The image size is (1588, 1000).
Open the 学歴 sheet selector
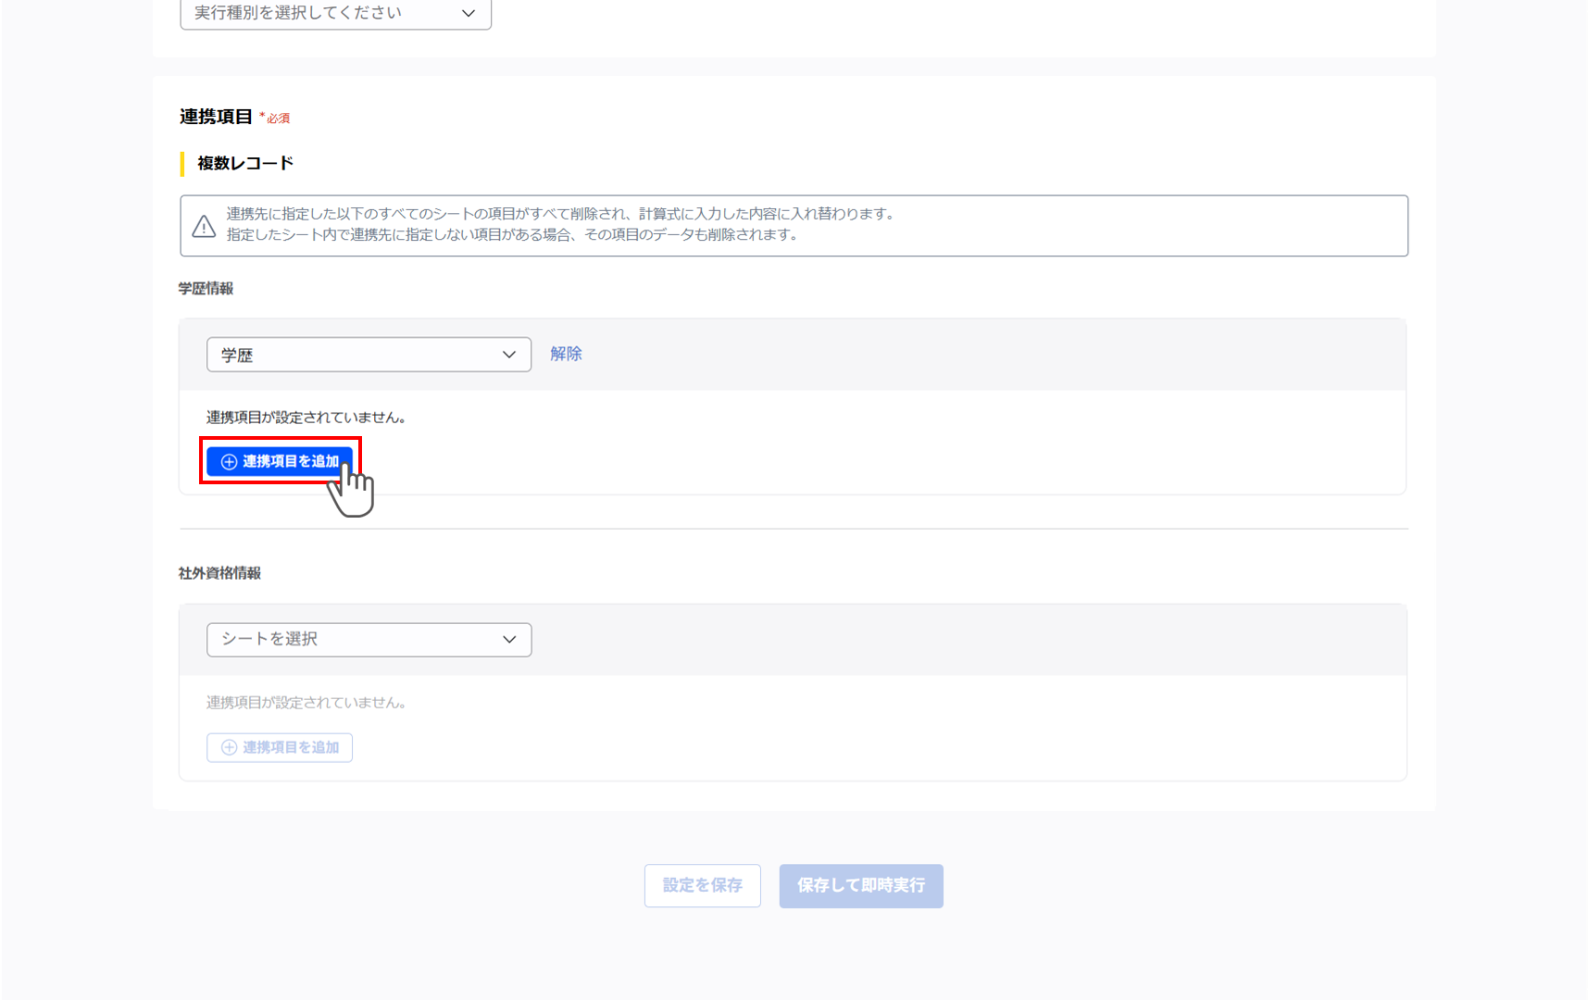[x=369, y=354]
